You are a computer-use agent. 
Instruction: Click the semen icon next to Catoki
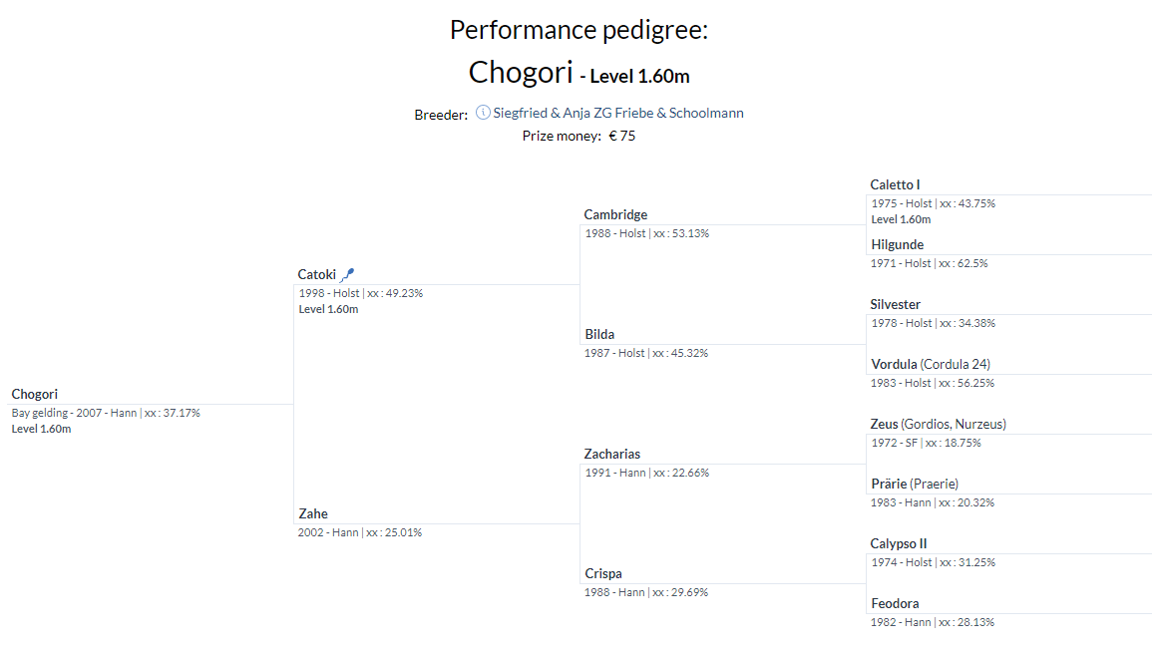tap(347, 275)
